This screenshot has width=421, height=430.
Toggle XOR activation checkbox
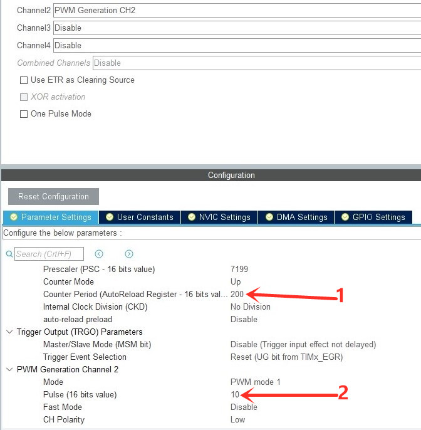pos(24,97)
